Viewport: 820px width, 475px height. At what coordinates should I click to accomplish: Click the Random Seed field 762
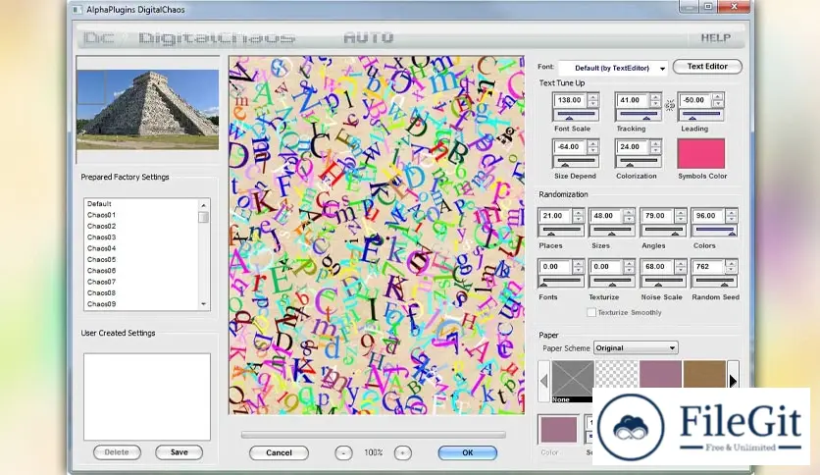pyautogui.click(x=708, y=266)
